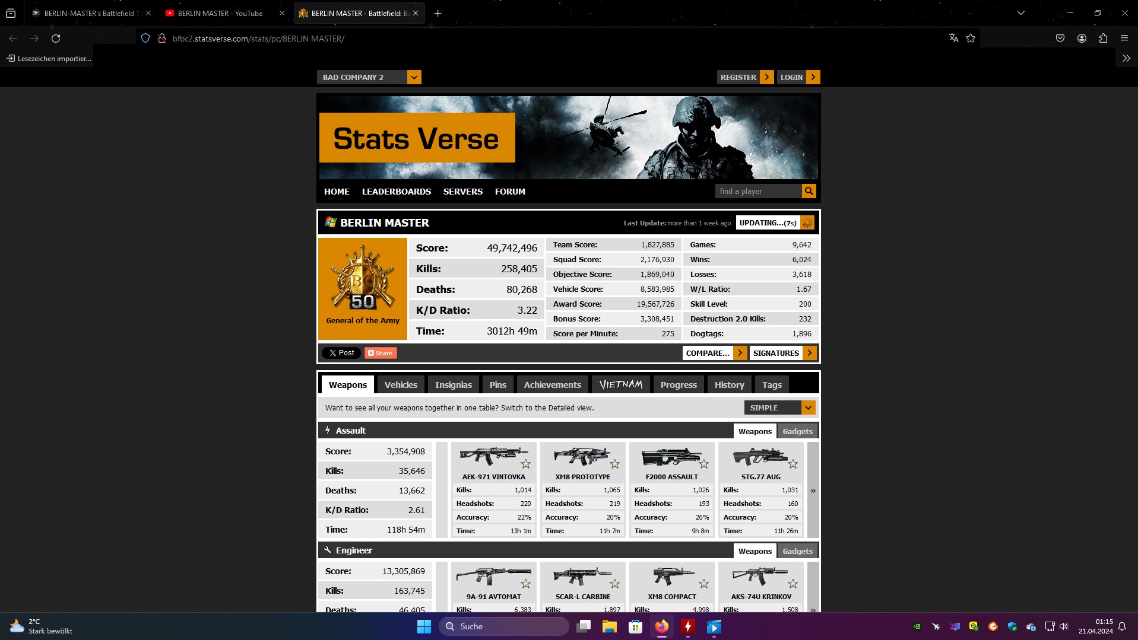Click the Windows taskbar search box
The height and width of the screenshot is (640, 1138).
(504, 626)
